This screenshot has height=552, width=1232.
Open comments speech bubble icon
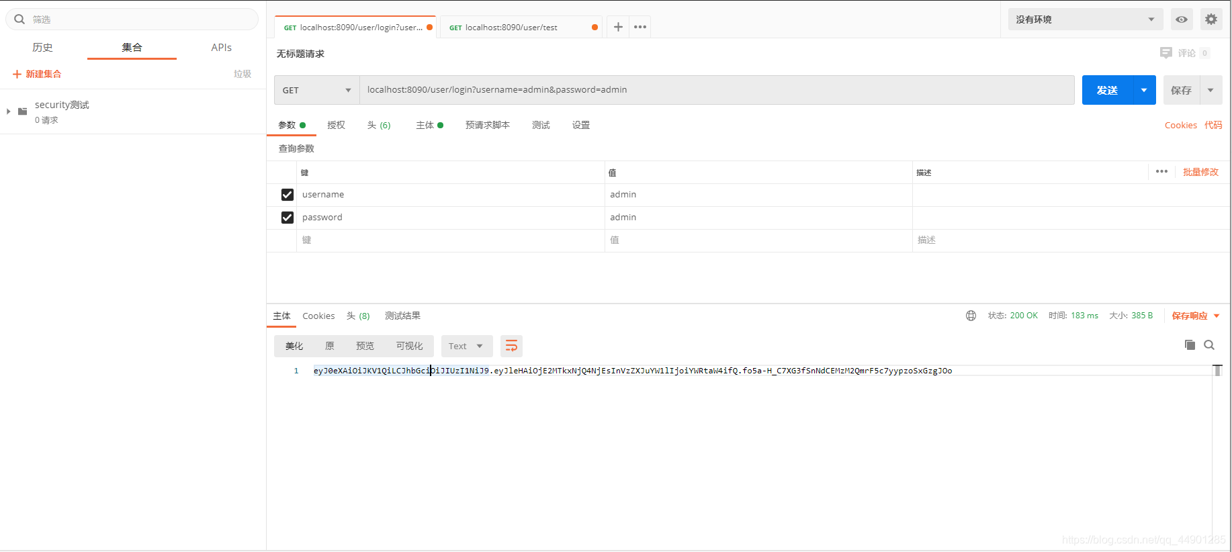click(x=1165, y=53)
